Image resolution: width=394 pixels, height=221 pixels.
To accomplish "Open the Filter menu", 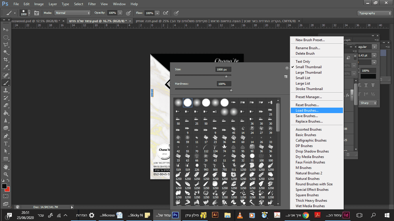I will point(92,4).
